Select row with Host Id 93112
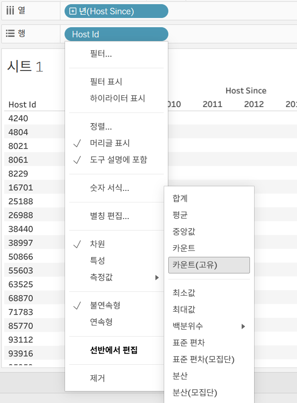 21,340
